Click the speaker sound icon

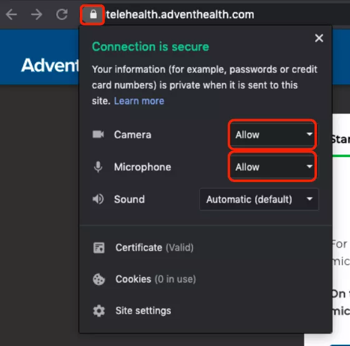click(98, 199)
